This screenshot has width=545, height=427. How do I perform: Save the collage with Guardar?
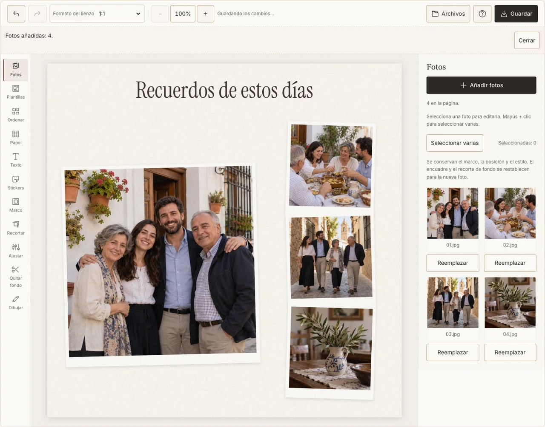click(516, 14)
